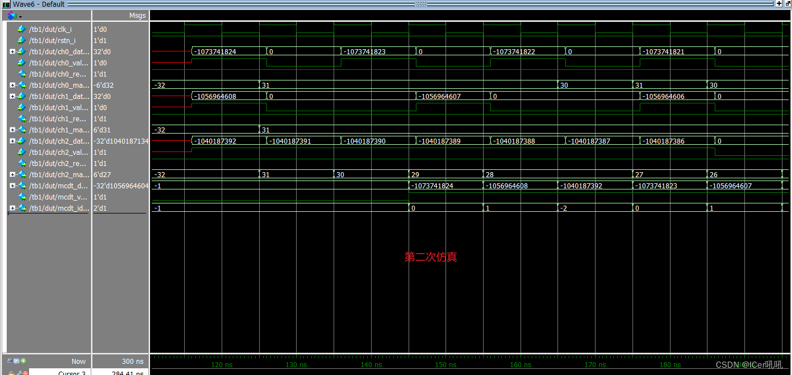Click the mcdt_v signal icon
This screenshot has width=792, height=375.
click(22, 197)
